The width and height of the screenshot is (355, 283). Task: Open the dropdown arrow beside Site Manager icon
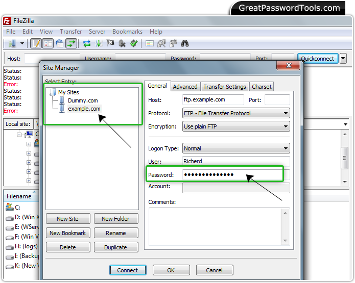tap(22, 43)
